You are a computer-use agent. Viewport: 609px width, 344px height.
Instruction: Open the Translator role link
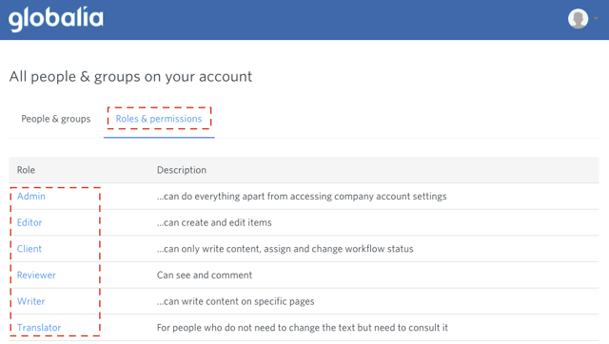[x=39, y=328]
